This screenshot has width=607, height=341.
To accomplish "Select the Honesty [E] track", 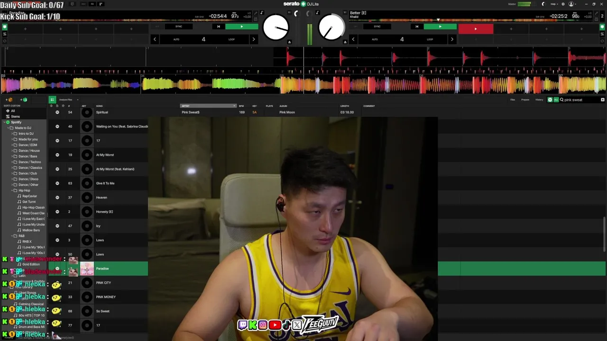I will [x=104, y=212].
